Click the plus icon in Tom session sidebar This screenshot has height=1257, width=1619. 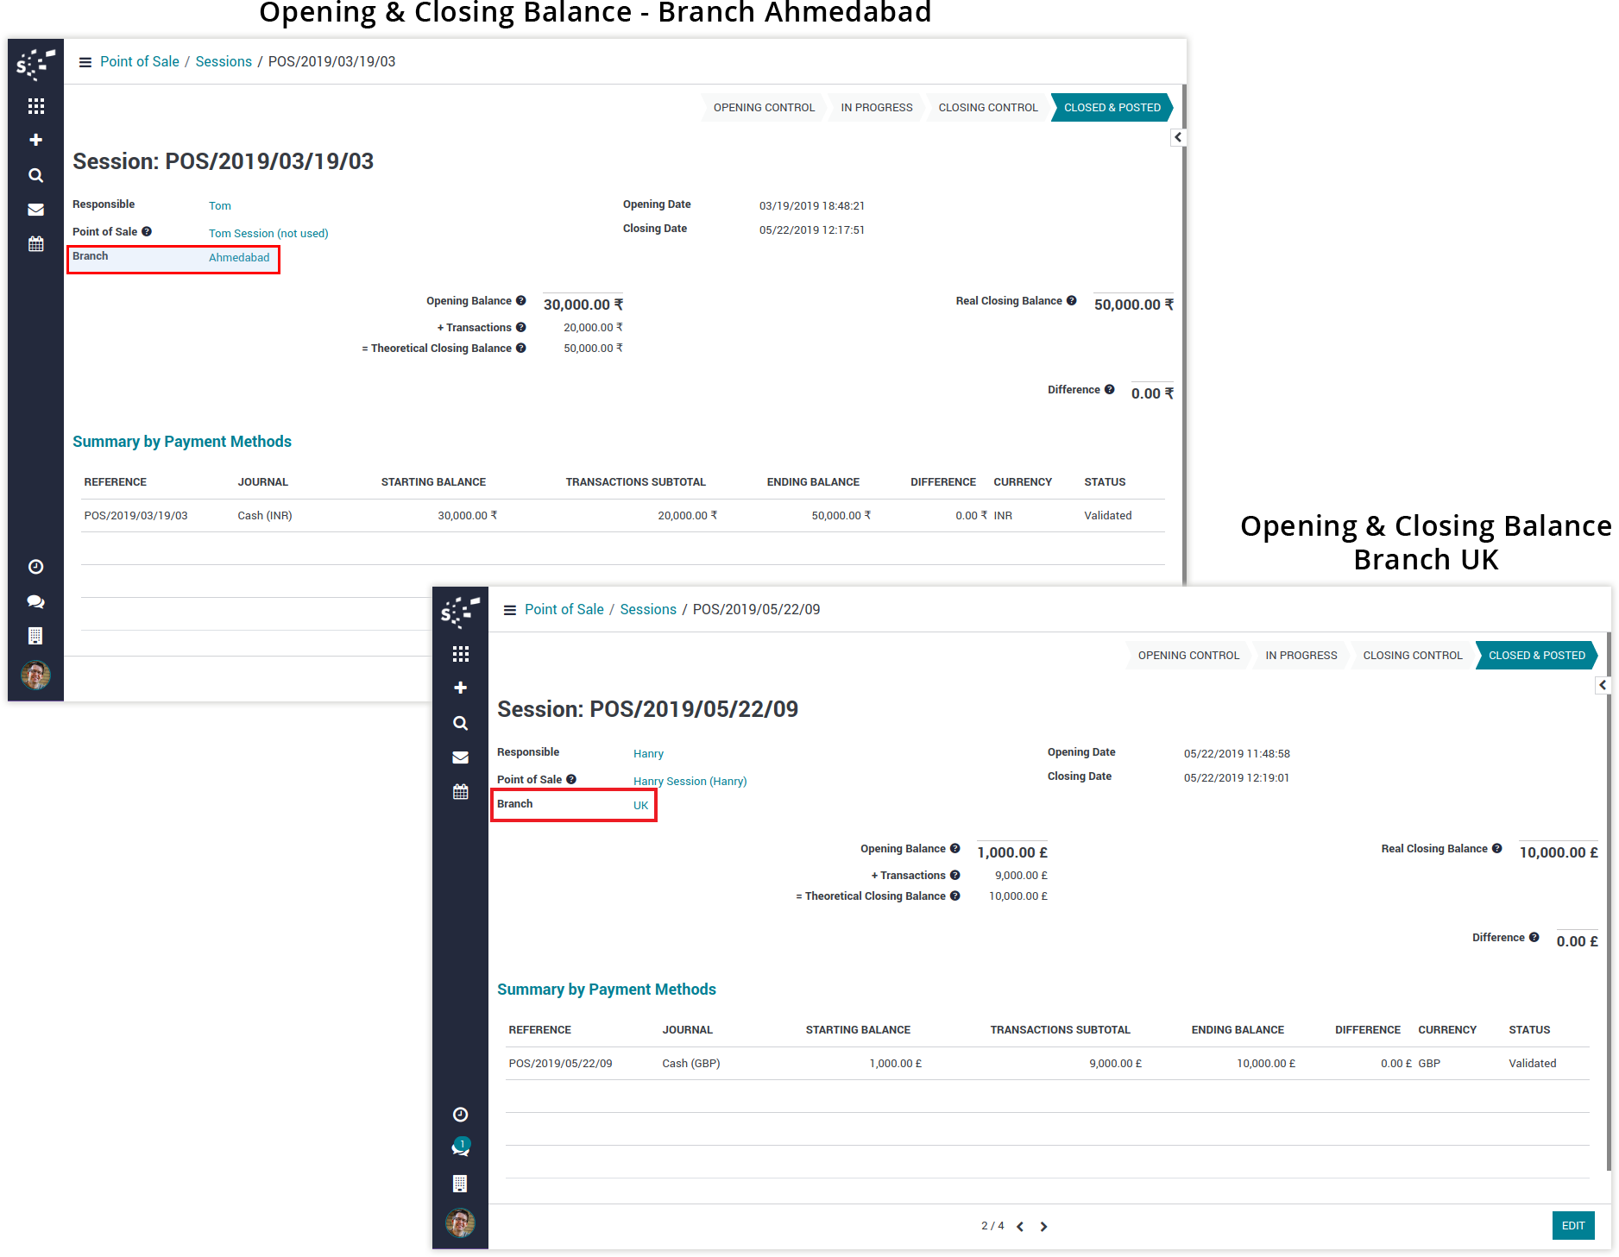[x=35, y=140]
